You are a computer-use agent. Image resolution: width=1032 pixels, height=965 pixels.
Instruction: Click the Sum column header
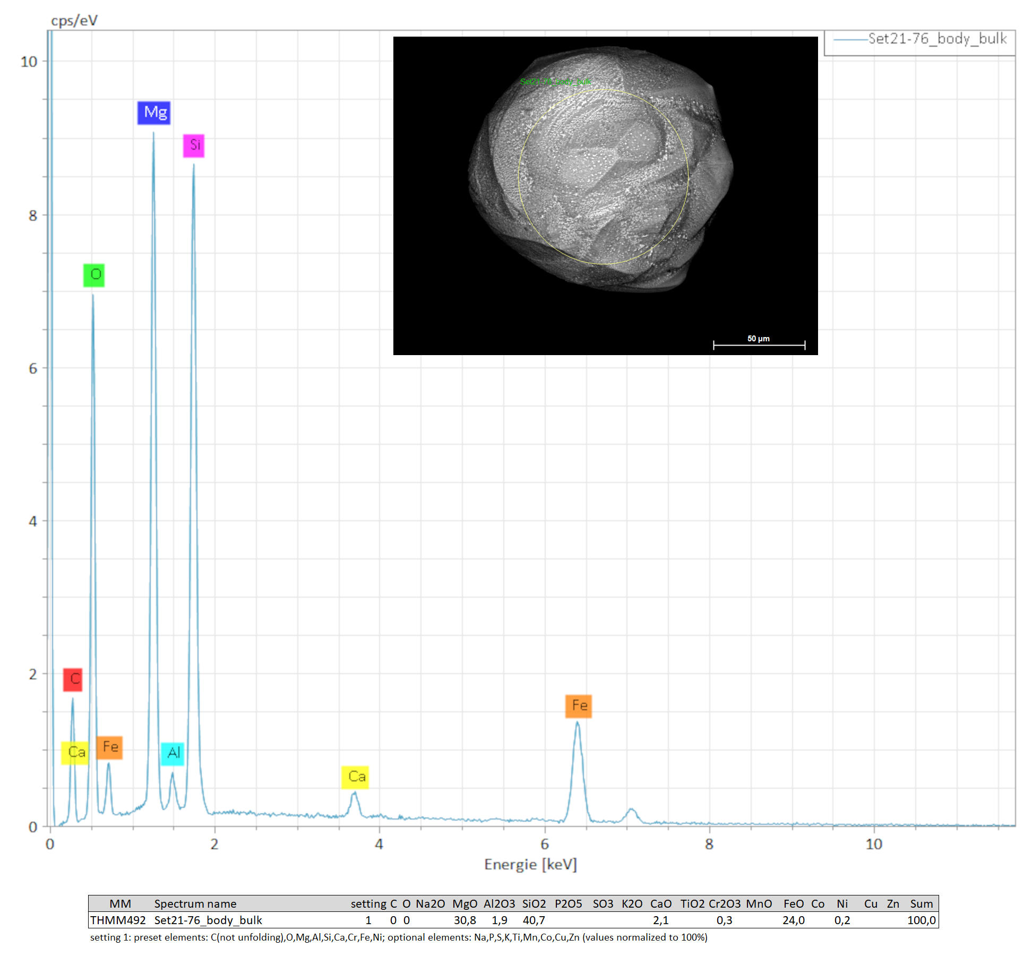921,904
